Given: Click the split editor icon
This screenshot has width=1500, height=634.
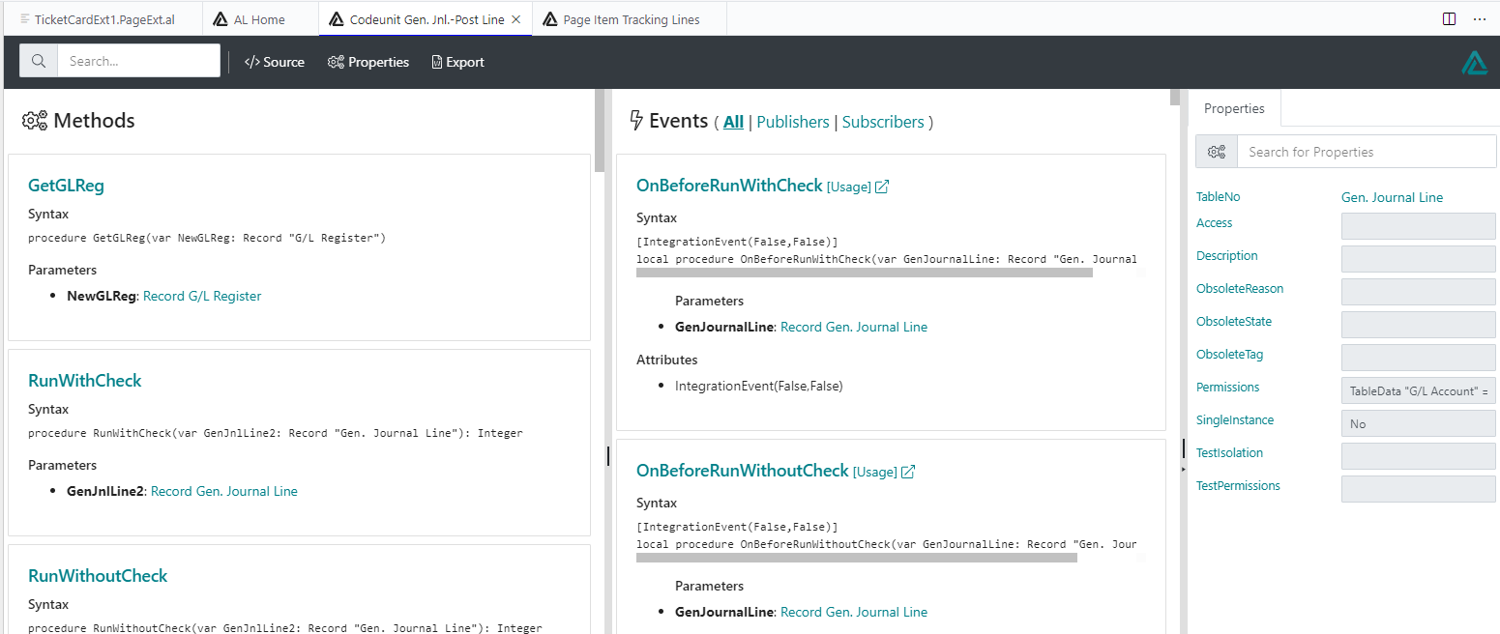Looking at the screenshot, I should tap(1449, 18).
